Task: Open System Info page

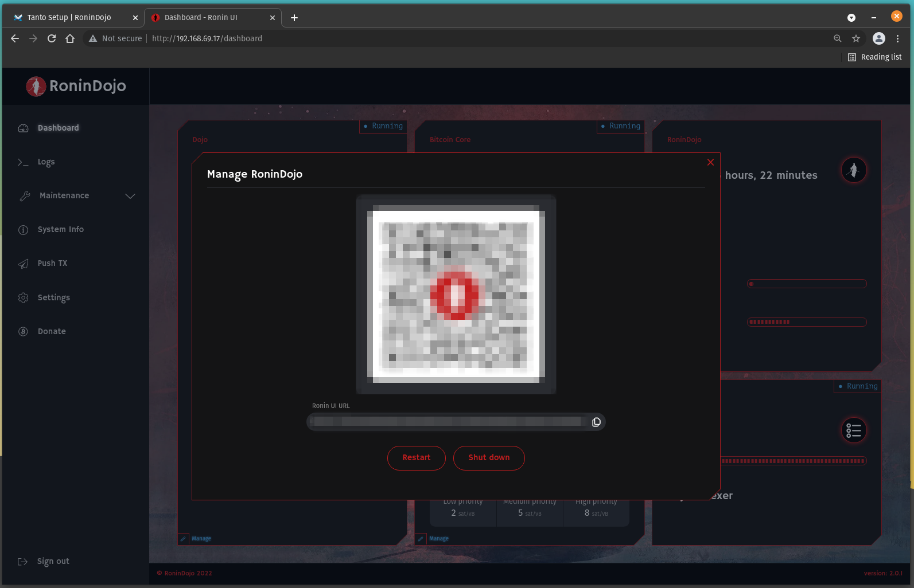Action: click(61, 229)
